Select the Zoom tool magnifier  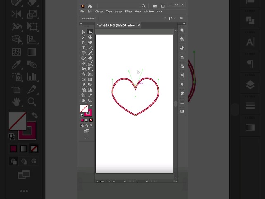click(90, 100)
